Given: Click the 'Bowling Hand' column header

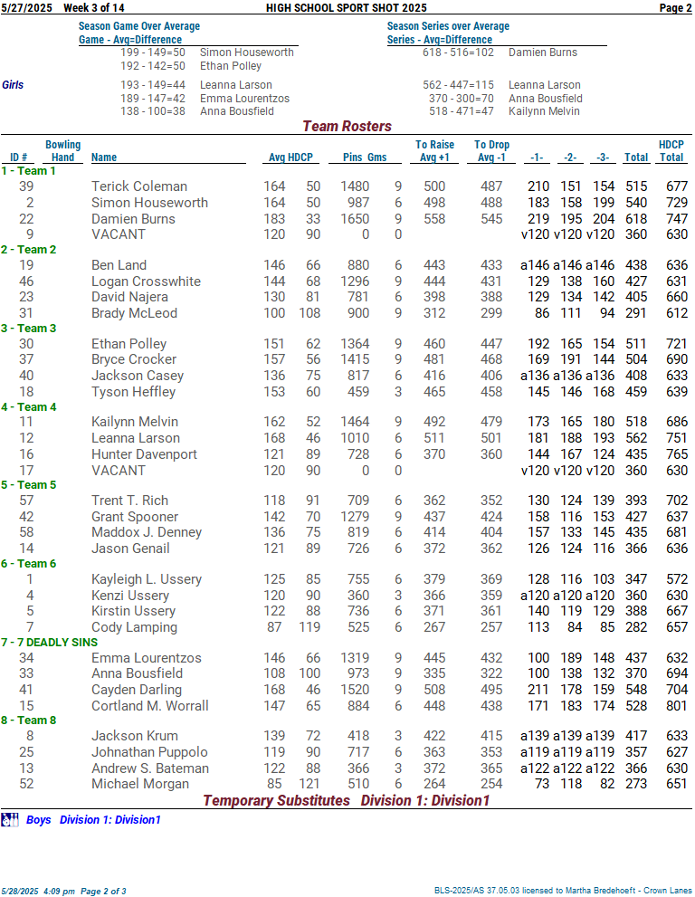Looking at the screenshot, I should (63, 151).
